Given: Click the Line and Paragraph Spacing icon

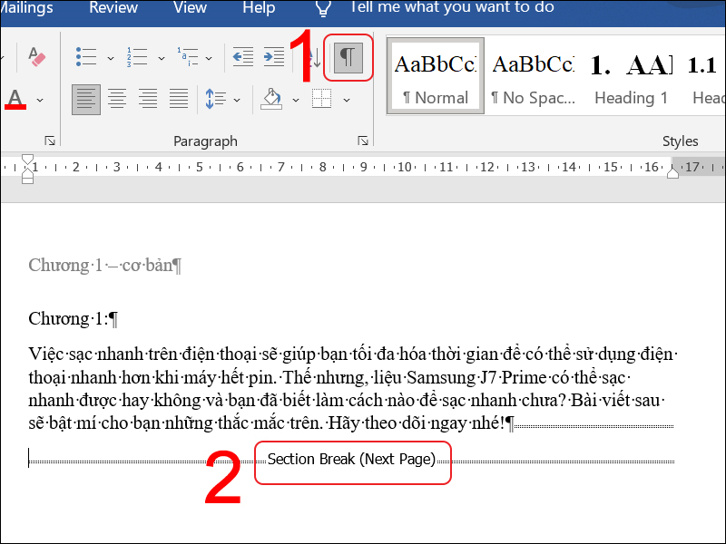Looking at the screenshot, I should (215, 98).
